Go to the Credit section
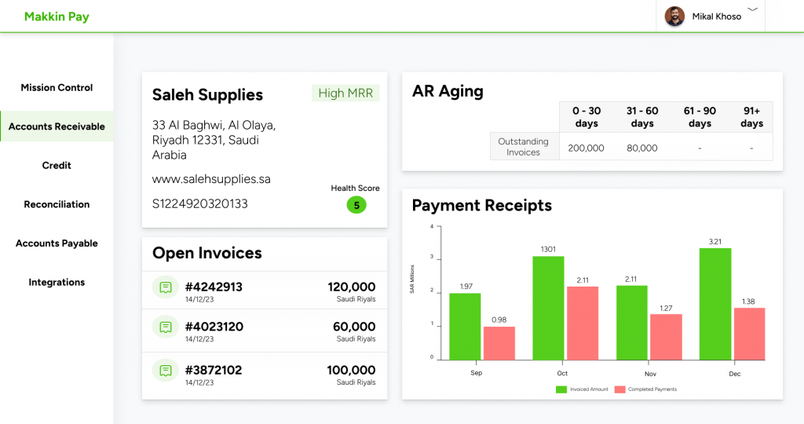Viewport: 804px width, 424px height. click(57, 166)
